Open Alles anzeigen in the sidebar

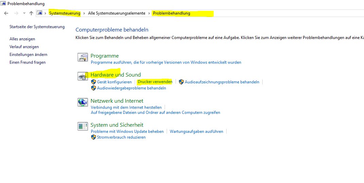[22, 39]
